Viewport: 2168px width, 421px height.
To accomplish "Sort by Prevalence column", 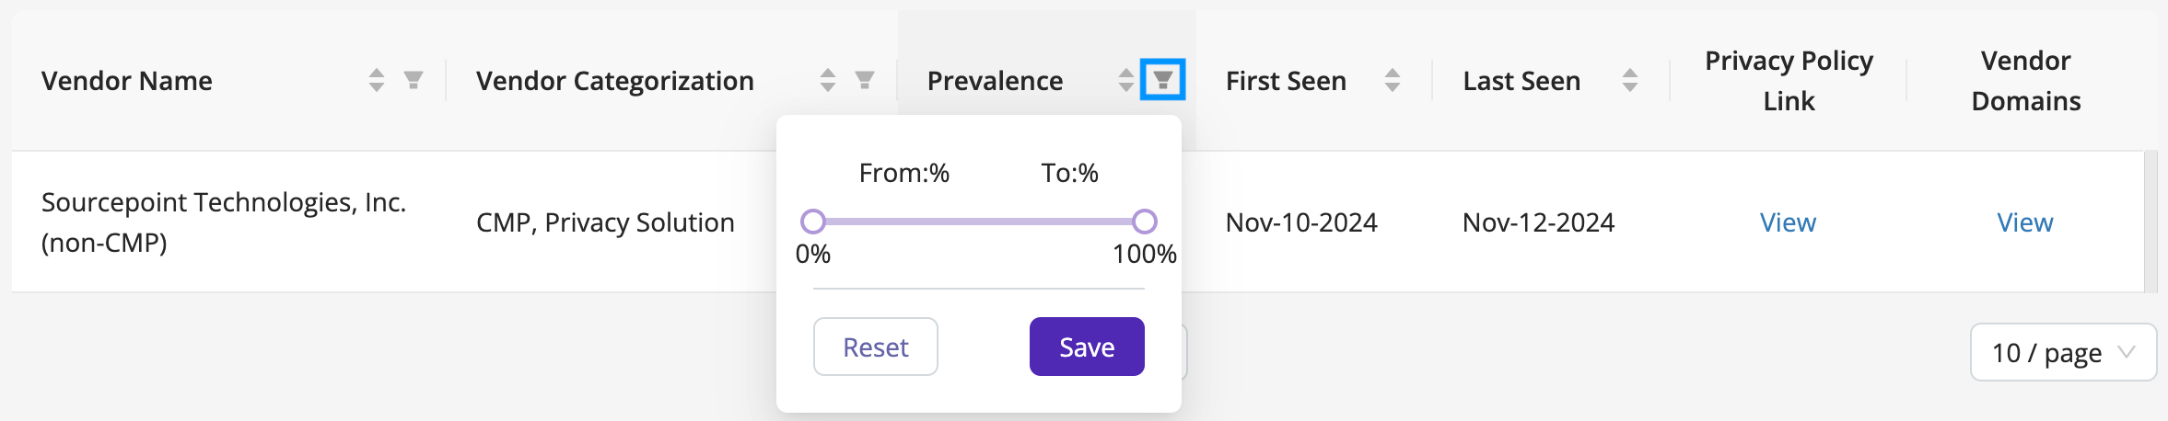I will [x=1125, y=81].
